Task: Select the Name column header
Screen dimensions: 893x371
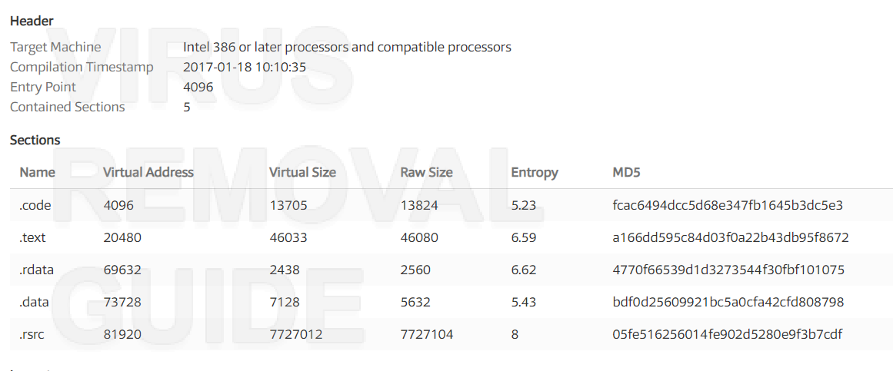Action: pos(38,172)
